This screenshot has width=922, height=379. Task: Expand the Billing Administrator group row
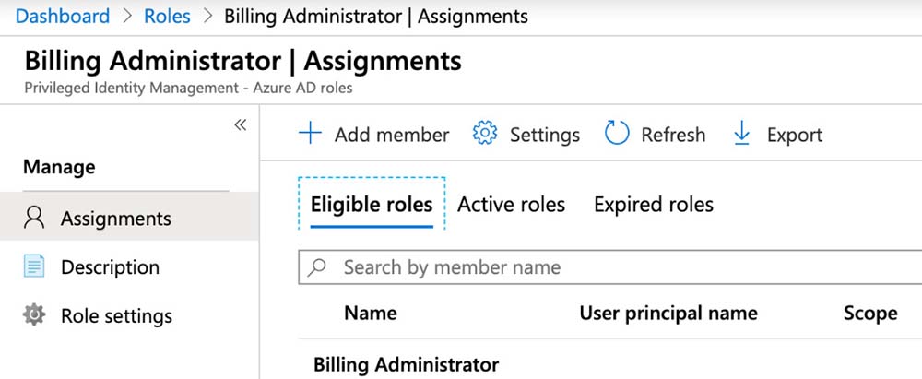click(x=406, y=364)
